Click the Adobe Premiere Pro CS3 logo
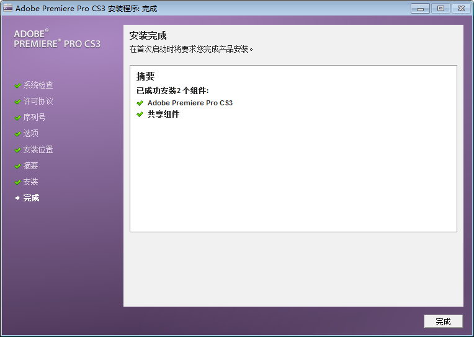Screen dimensions: 474x337 pyautogui.click(x=56, y=38)
